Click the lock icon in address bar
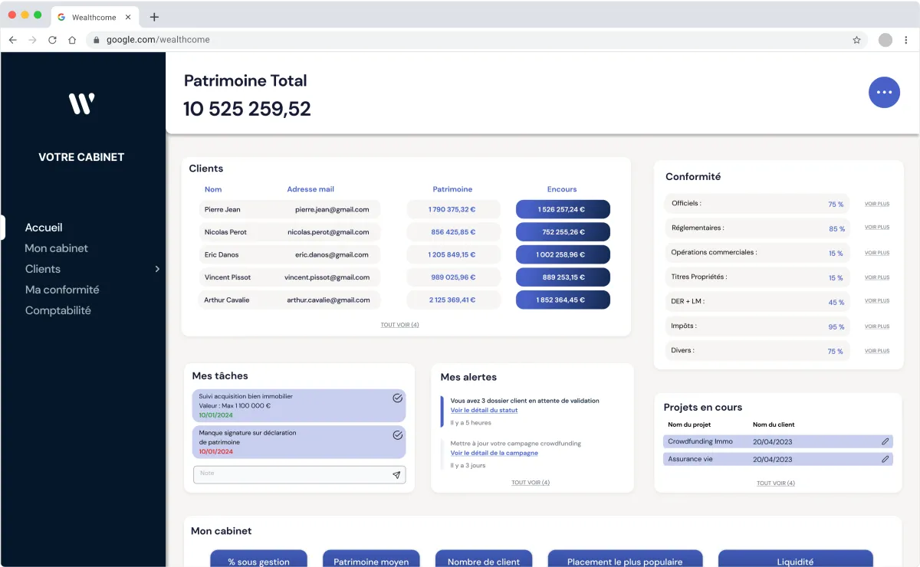The image size is (920, 567). tap(96, 40)
